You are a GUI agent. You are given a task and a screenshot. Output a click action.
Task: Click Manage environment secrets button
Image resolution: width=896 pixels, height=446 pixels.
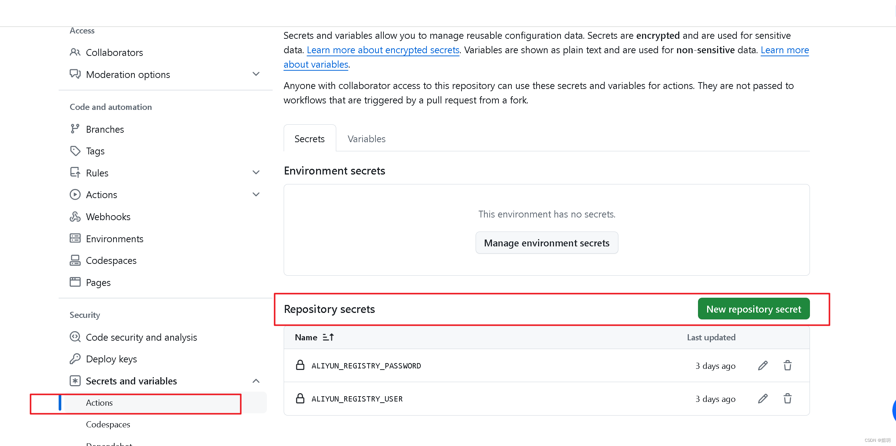[546, 243]
